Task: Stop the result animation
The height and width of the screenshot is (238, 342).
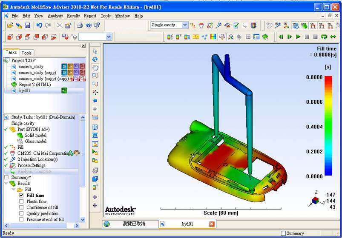Action: pyautogui.click(x=315, y=37)
